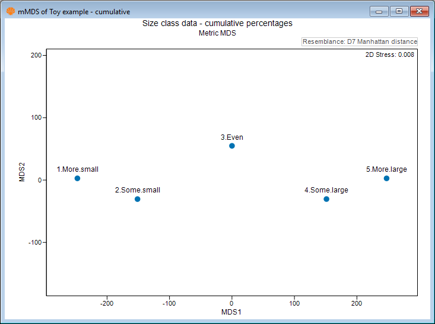This screenshot has width=435, height=324.
Task: Select the 4.Some.large data point
Action: [x=326, y=199]
